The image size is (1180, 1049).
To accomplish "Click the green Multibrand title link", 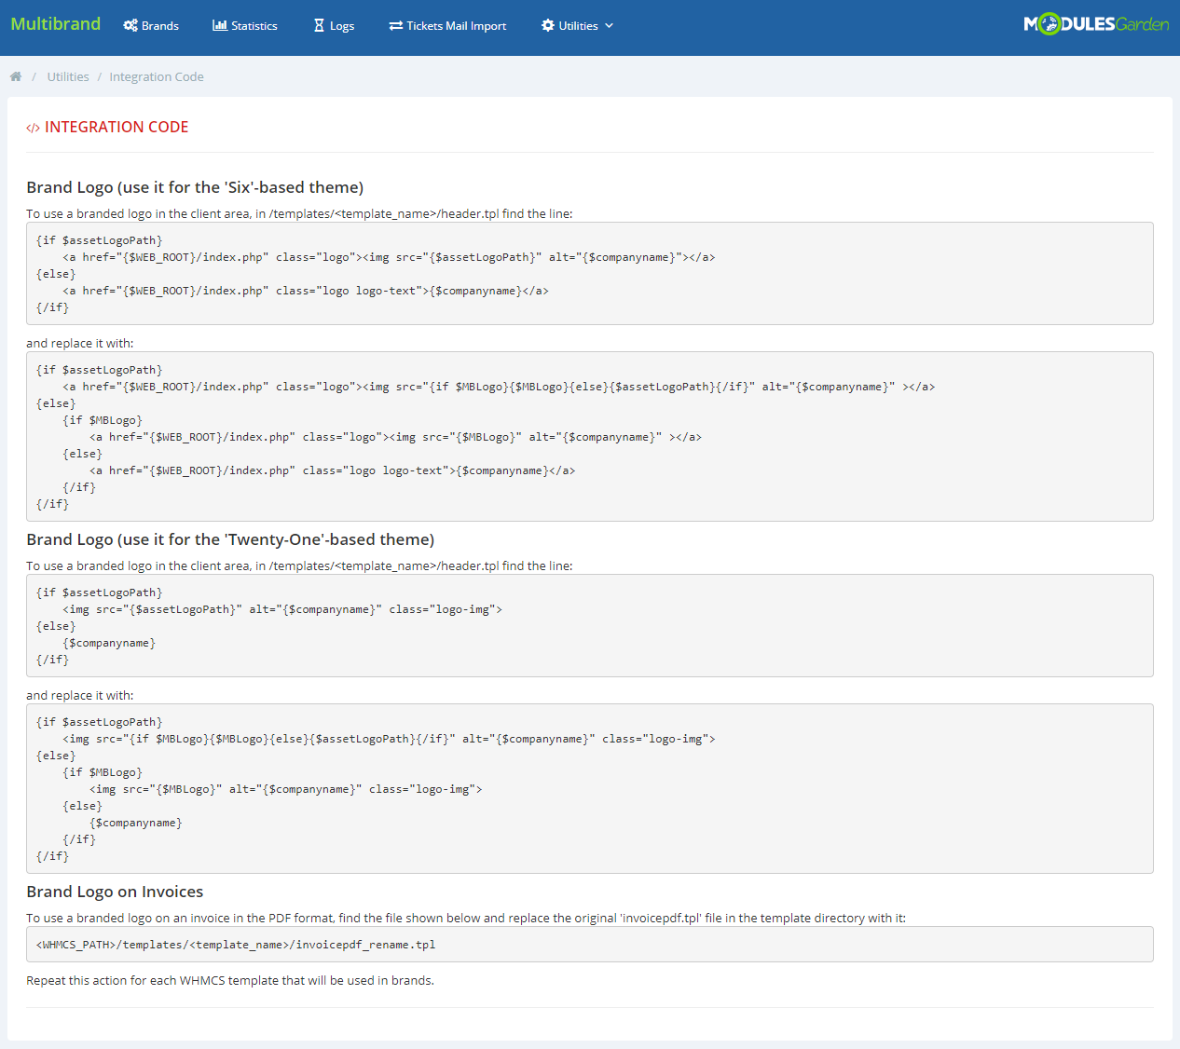I will point(55,24).
